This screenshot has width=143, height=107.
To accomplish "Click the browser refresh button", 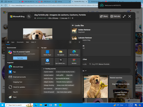I will coord(5,5).
